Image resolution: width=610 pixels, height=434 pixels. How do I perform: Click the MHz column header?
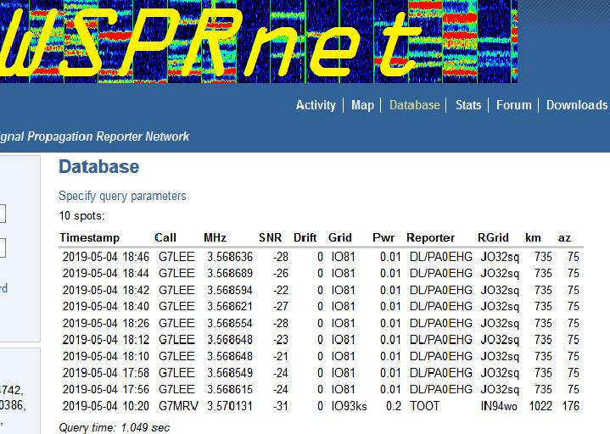[215, 237]
